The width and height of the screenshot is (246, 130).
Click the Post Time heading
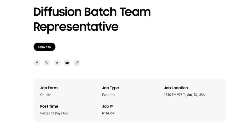click(x=49, y=106)
